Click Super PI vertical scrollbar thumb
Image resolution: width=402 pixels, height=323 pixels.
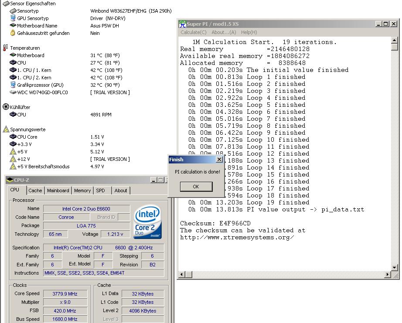click(x=395, y=47)
